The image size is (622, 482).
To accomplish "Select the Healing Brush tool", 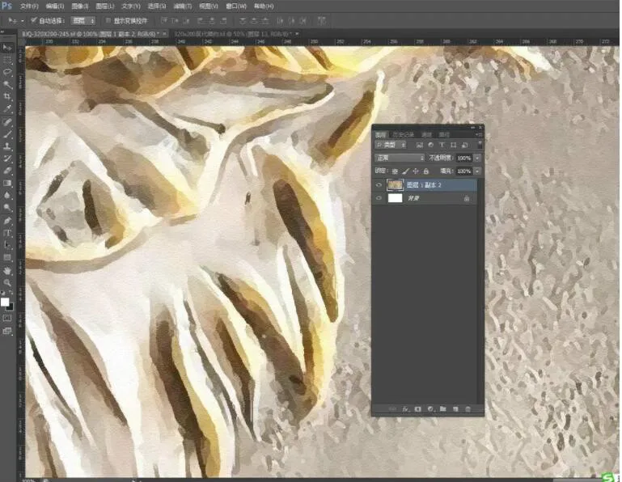I will (x=7, y=122).
